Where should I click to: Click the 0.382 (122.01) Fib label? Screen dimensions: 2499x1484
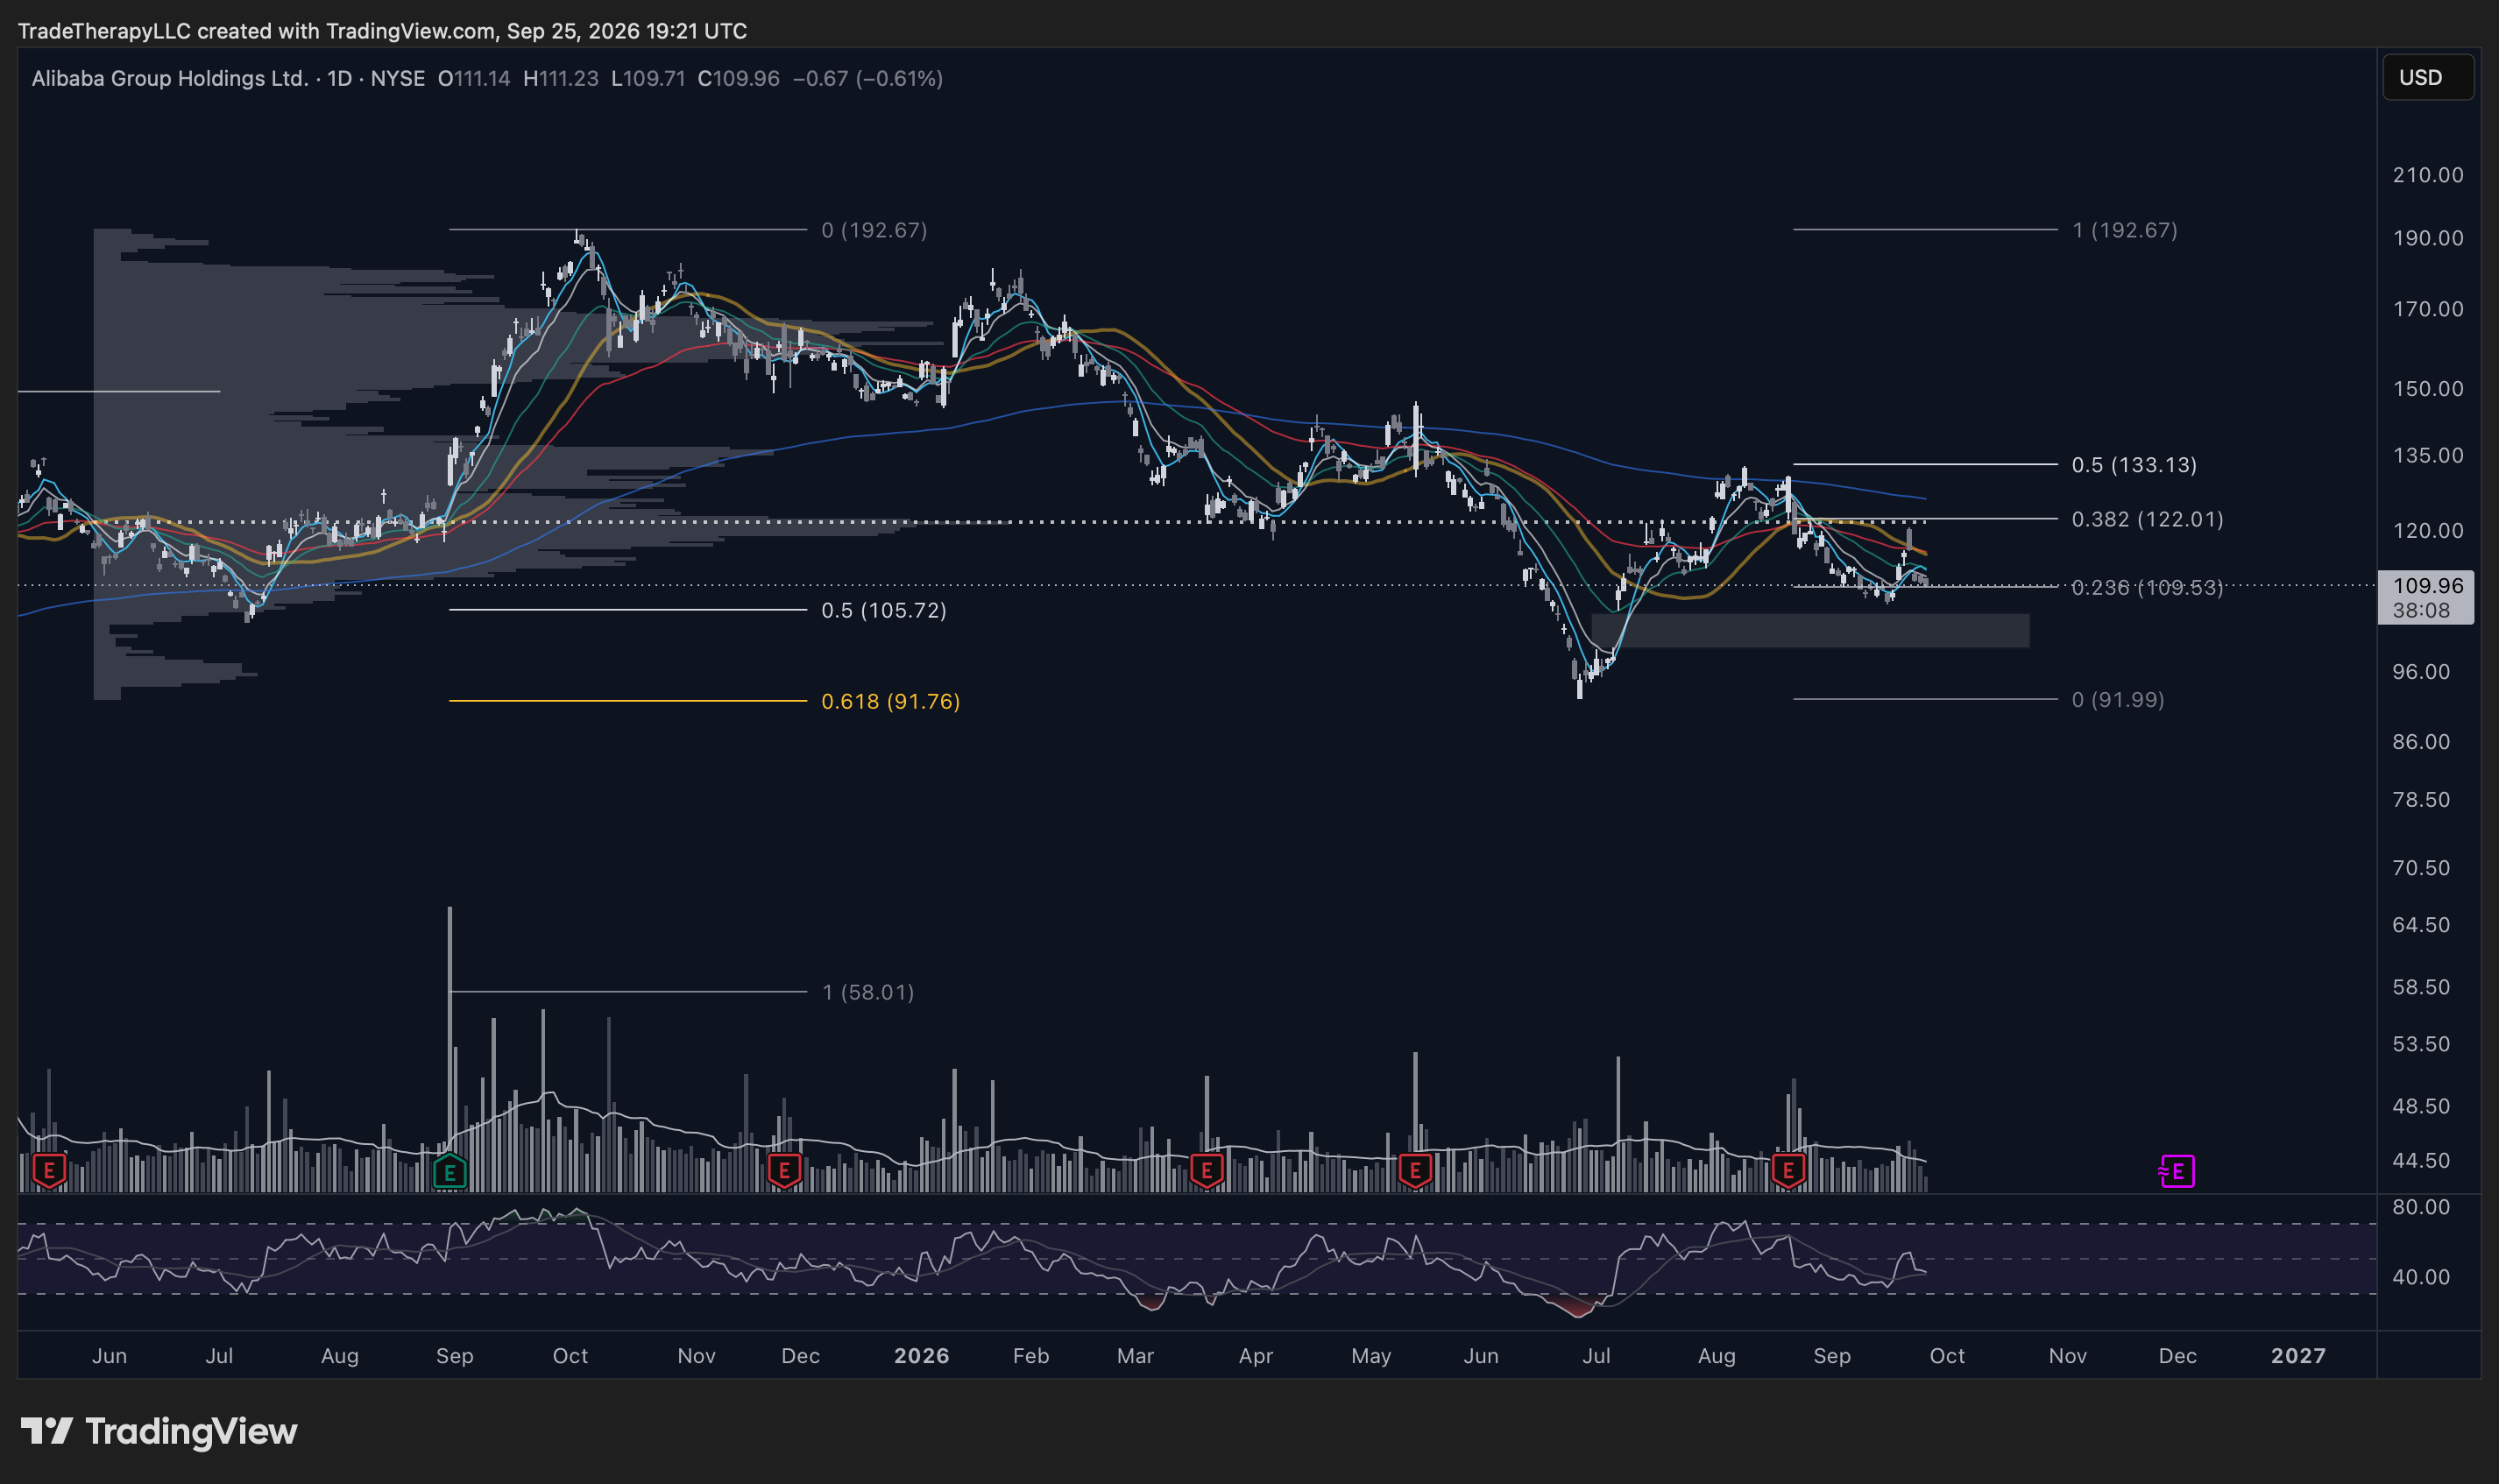[2147, 519]
